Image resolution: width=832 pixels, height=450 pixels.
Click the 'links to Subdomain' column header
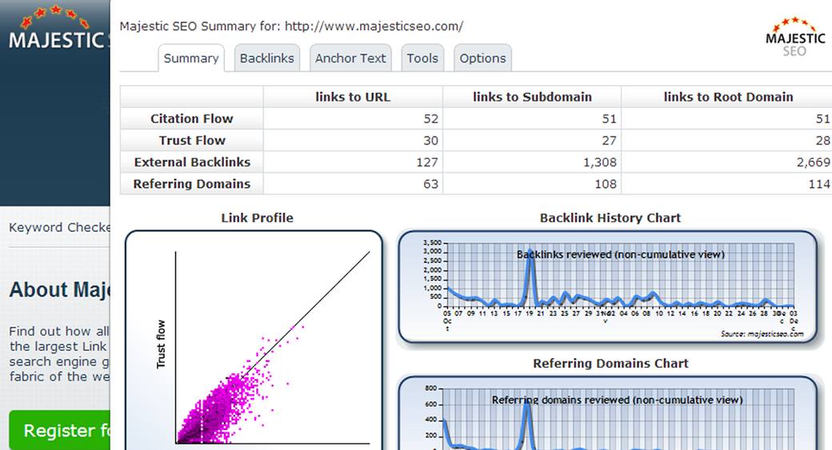tap(532, 97)
